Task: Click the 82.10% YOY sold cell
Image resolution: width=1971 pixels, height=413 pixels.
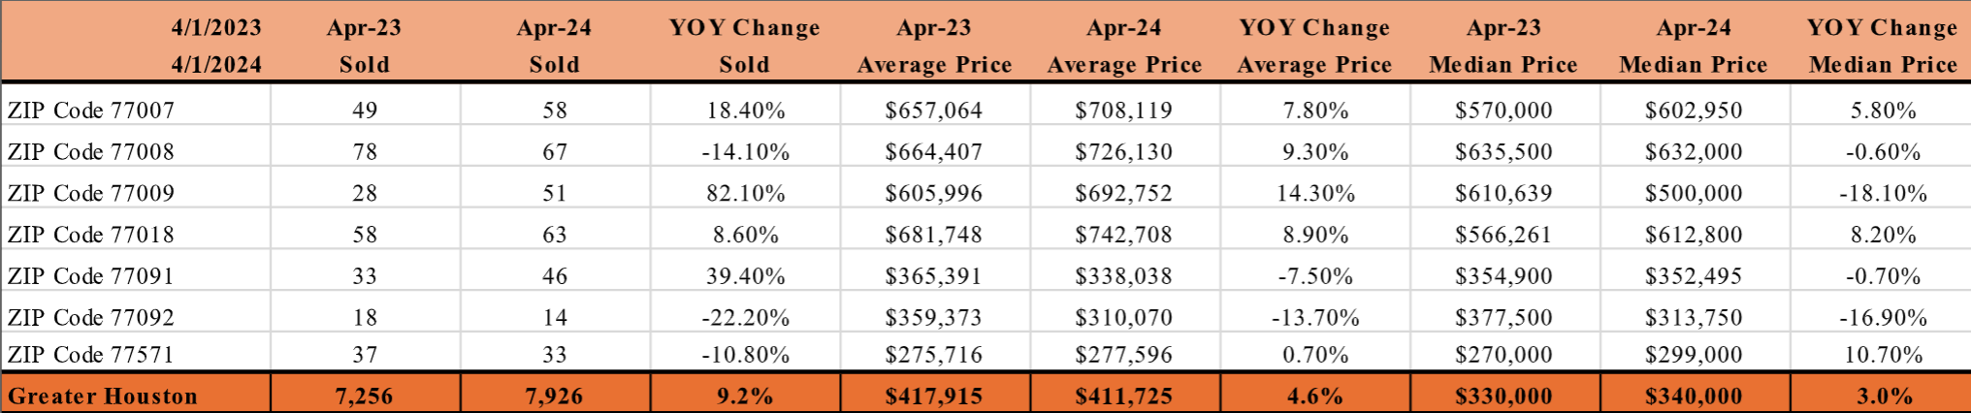Action: tap(745, 193)
